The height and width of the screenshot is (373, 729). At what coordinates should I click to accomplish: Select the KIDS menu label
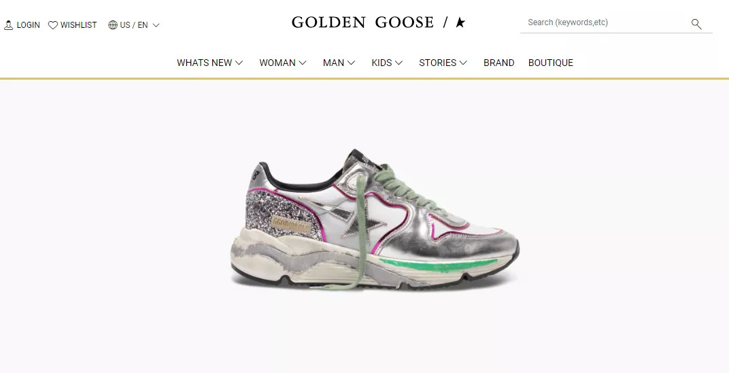tap(382, 63)
